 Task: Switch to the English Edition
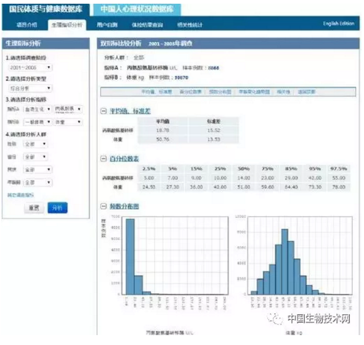339,23
